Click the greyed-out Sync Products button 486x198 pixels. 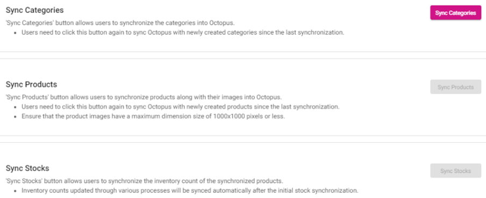455,87
